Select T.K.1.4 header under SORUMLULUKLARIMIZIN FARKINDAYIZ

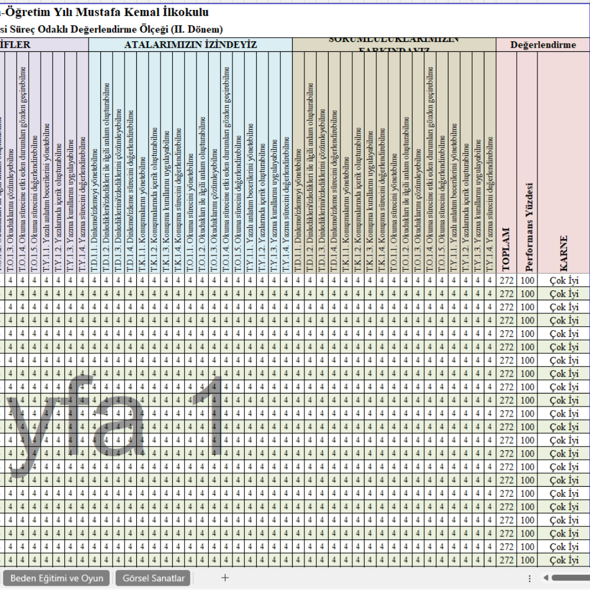382,163
